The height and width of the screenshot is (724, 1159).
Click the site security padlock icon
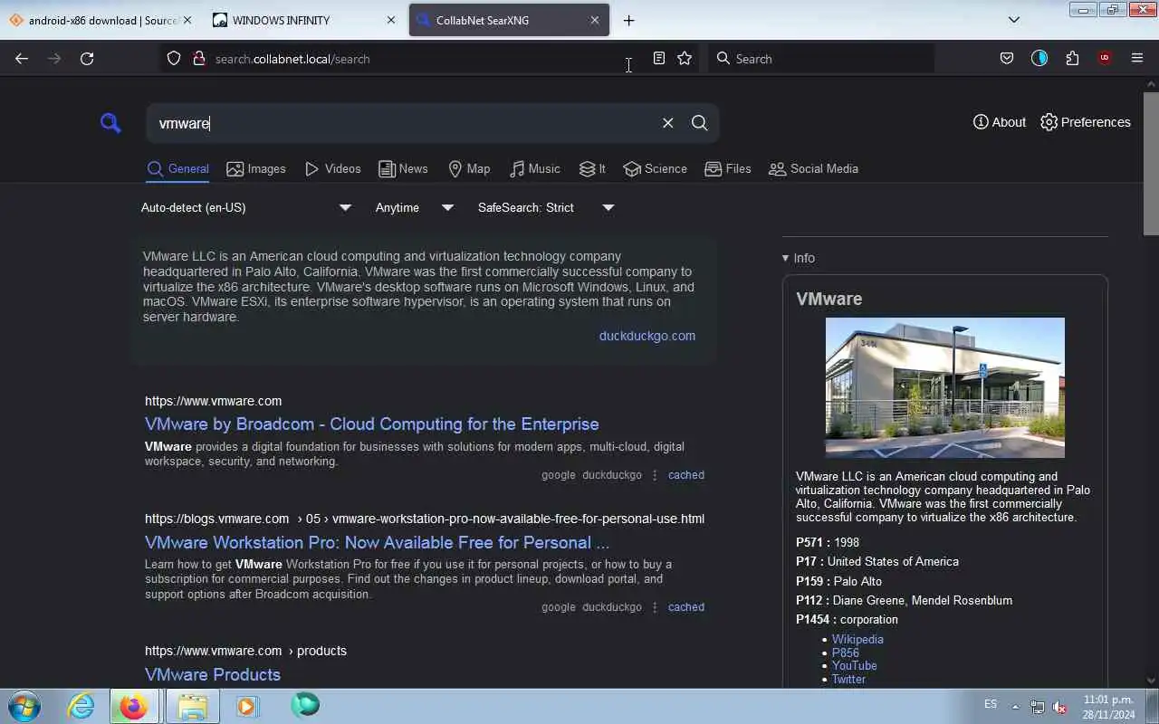pos(198,58)
